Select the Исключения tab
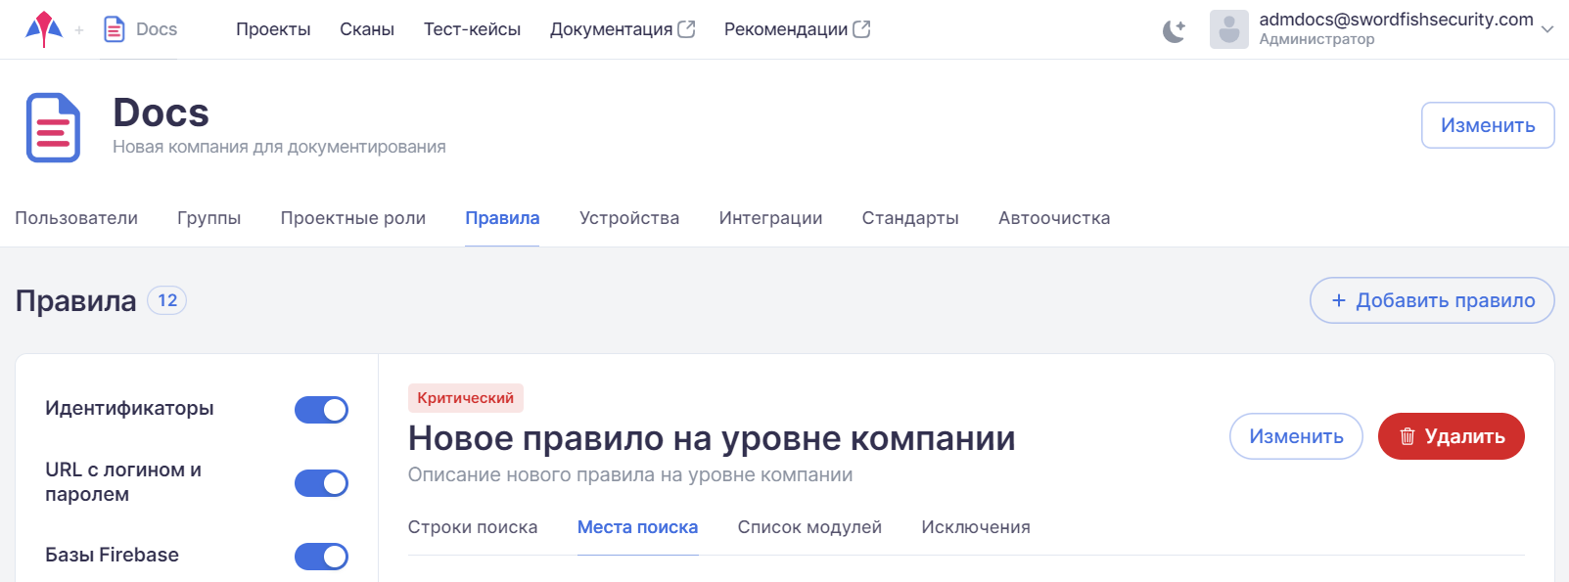 click(976, 527)
